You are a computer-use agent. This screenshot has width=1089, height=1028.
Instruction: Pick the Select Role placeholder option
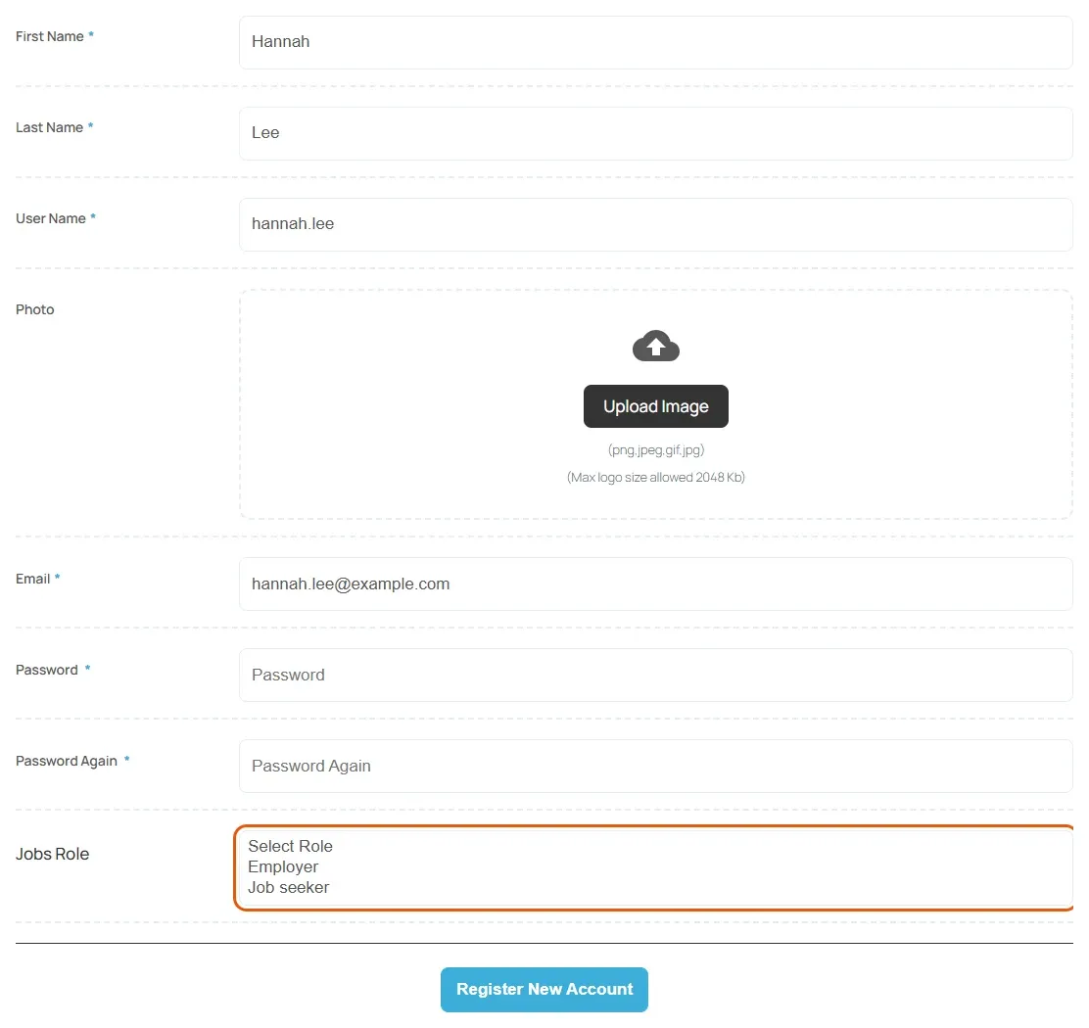(290, 846)
